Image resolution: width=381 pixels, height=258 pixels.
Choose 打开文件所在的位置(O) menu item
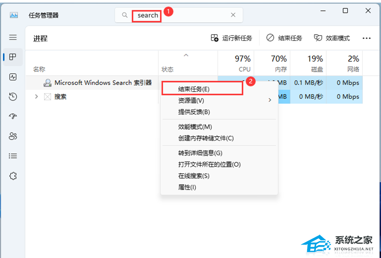click(x=219, y=164)
